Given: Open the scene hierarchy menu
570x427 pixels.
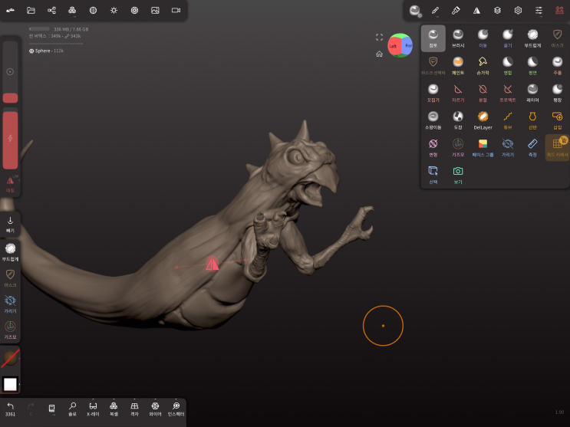Looking at the screenshot, I should [51, 11].
